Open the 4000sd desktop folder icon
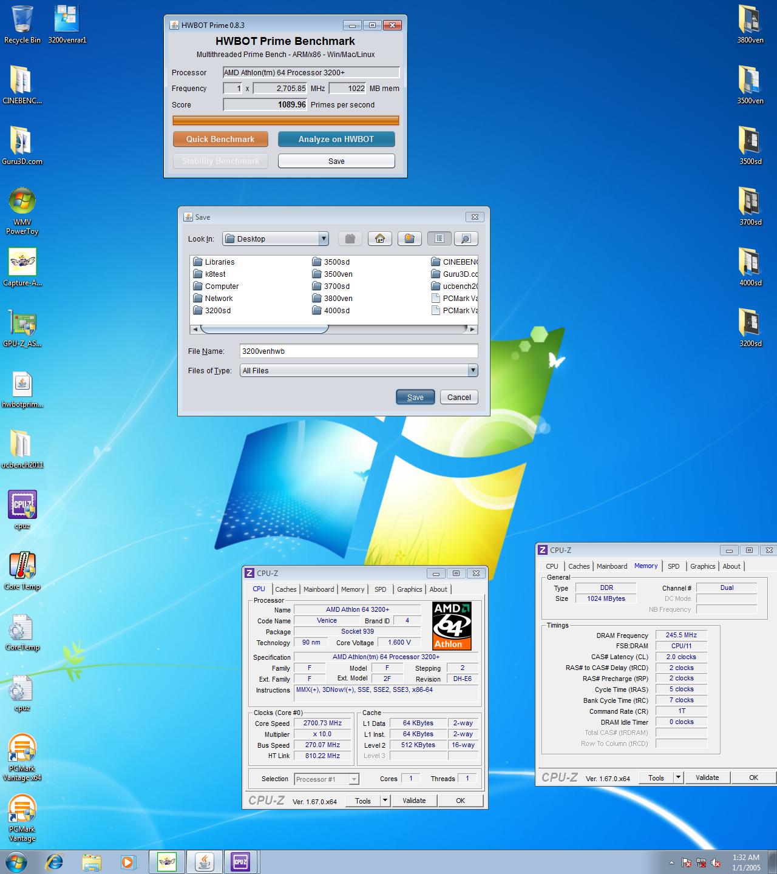This screenshot has height=874, width=777. (750, 267)
